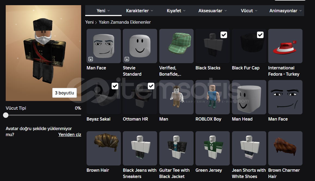Uncheck the Black Fur Cap item

click(x=260, y=35)
